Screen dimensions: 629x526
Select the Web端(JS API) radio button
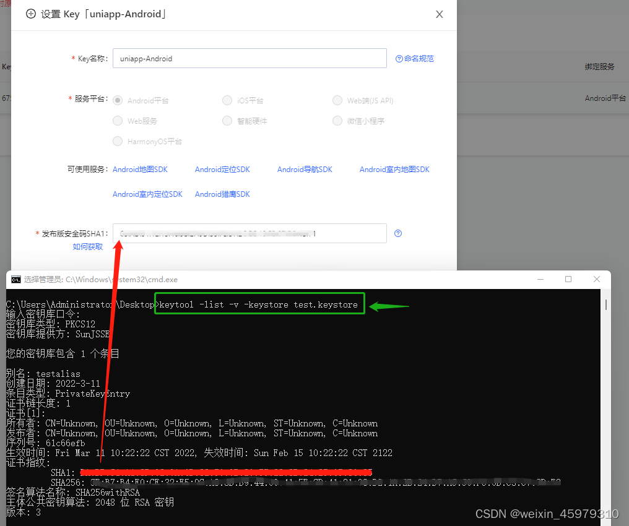pyautogui.click(x=337, y=100)
